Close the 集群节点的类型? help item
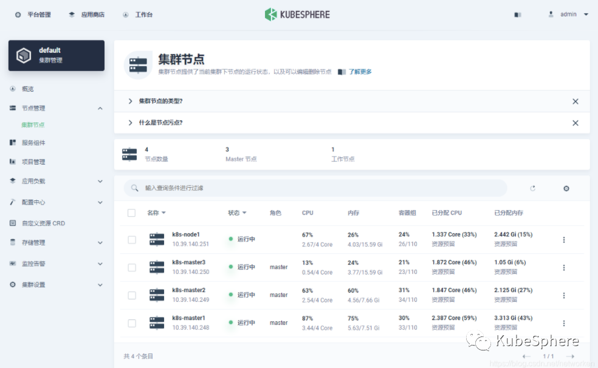598x368 pixels. click(x=576, y=101)
